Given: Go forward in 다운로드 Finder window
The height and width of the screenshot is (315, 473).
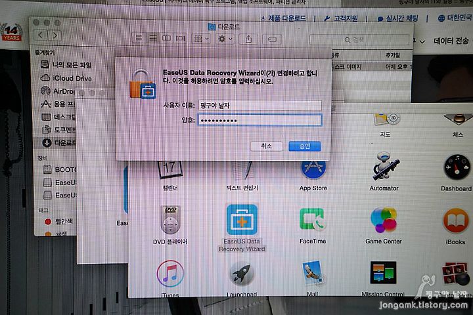Looking at the screenshot, I should point(55,35).
